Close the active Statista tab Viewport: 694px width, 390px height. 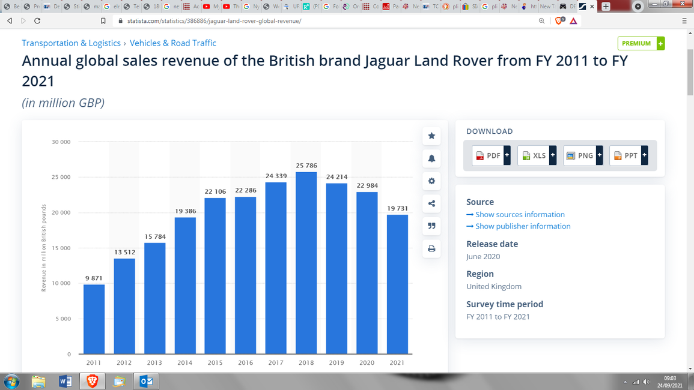pos(592,7)
